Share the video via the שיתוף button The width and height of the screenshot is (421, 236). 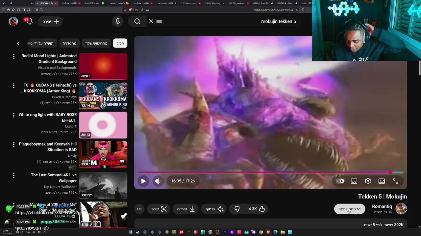tap(214, 209)
